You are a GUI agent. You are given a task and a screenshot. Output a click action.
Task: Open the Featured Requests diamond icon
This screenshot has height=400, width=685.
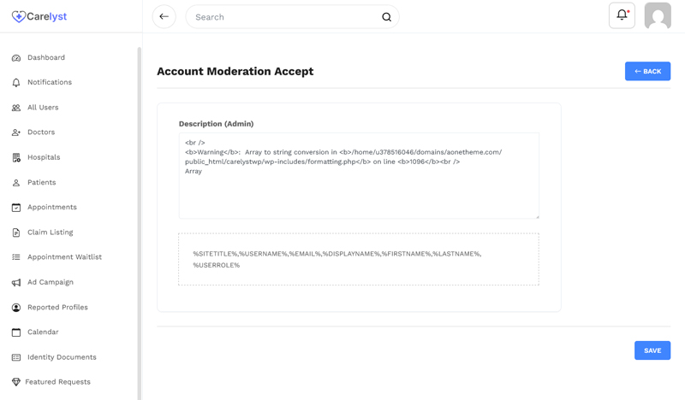pyautogui.click(x=16, y=382)
